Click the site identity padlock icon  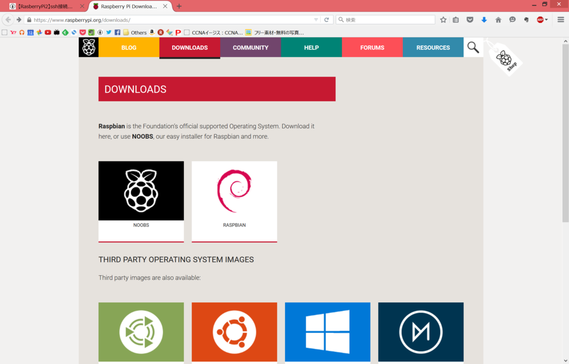(29, 20)
